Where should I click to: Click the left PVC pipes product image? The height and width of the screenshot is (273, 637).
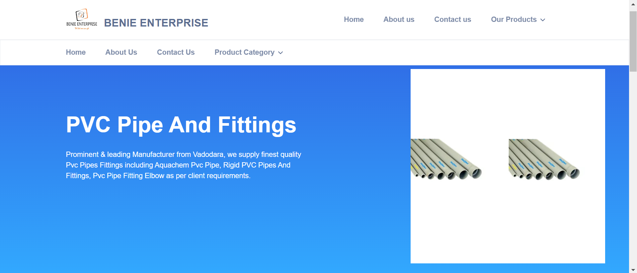(x=446, y=159)
